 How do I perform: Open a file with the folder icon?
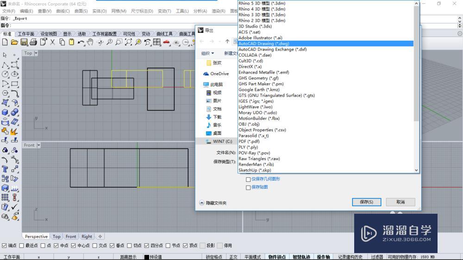tap(14, 42)
